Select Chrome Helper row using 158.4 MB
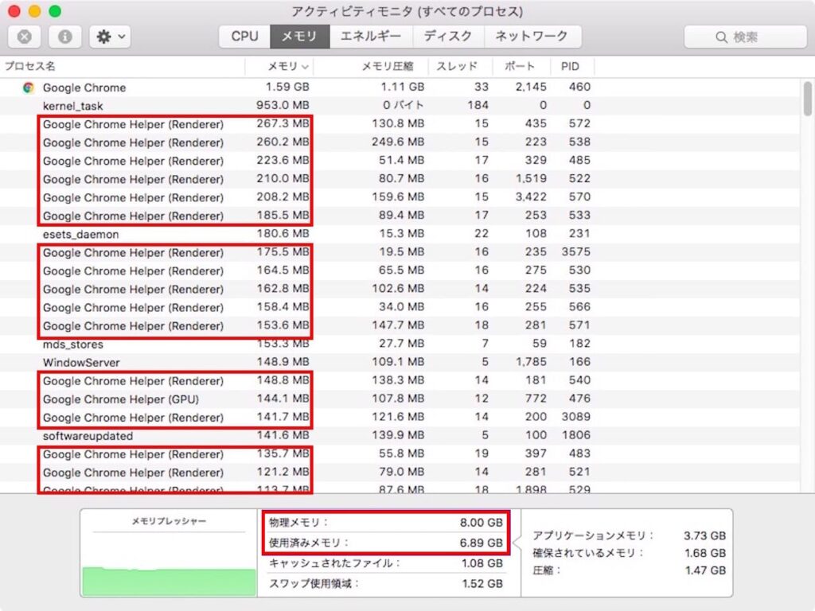The height and width of the screenshot is (611, 815). coord(400,307)
